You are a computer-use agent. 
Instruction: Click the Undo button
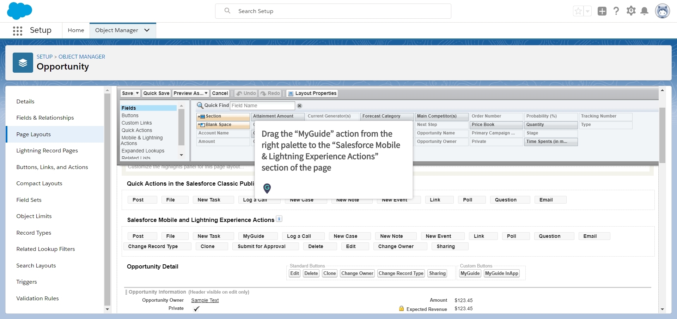pos(246,93)
